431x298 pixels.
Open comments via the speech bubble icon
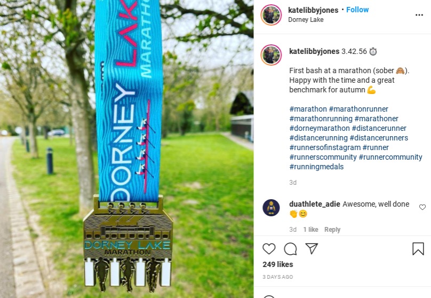[x=290, y=249]
